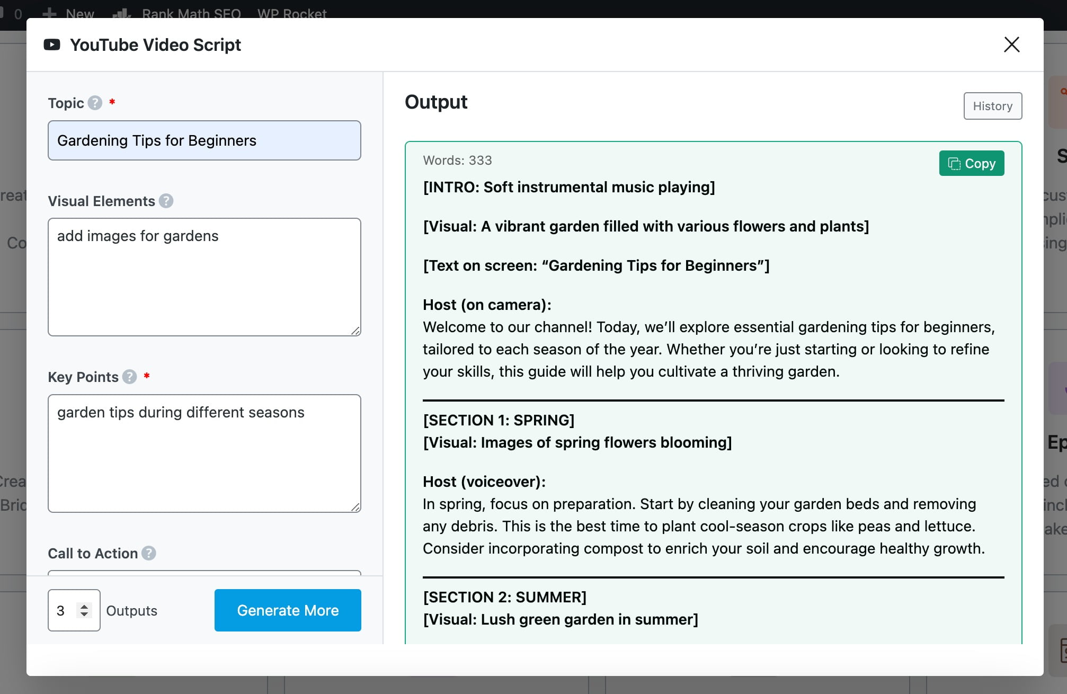Increase the Outputs count with up arrow
Screen dimensions: 1067x694
click(84, 606)
